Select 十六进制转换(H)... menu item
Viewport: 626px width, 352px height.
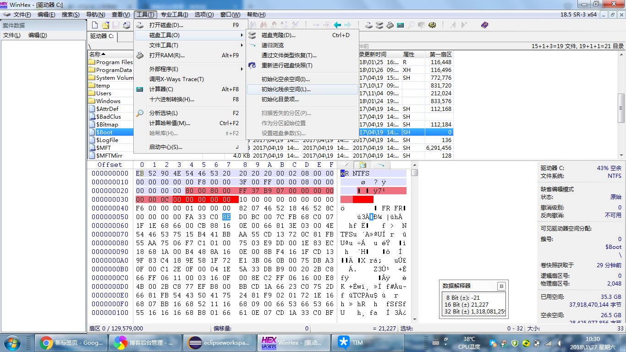(190, 99)
